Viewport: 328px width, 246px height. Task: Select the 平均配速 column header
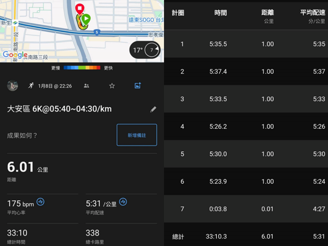click(312, 13)
